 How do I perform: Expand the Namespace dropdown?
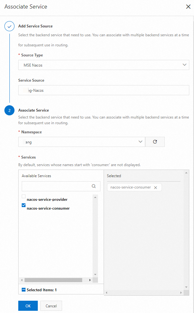82,142
